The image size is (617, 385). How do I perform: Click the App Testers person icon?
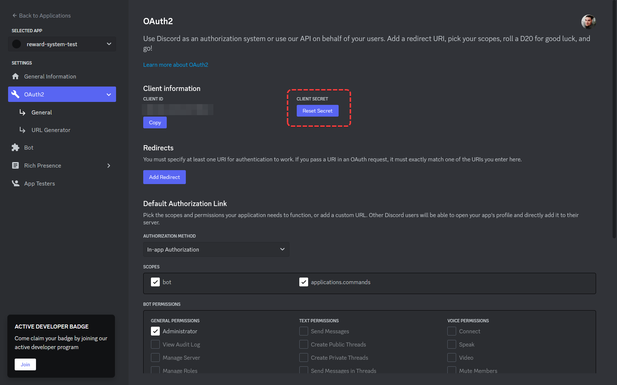click(x=15, y=183)
